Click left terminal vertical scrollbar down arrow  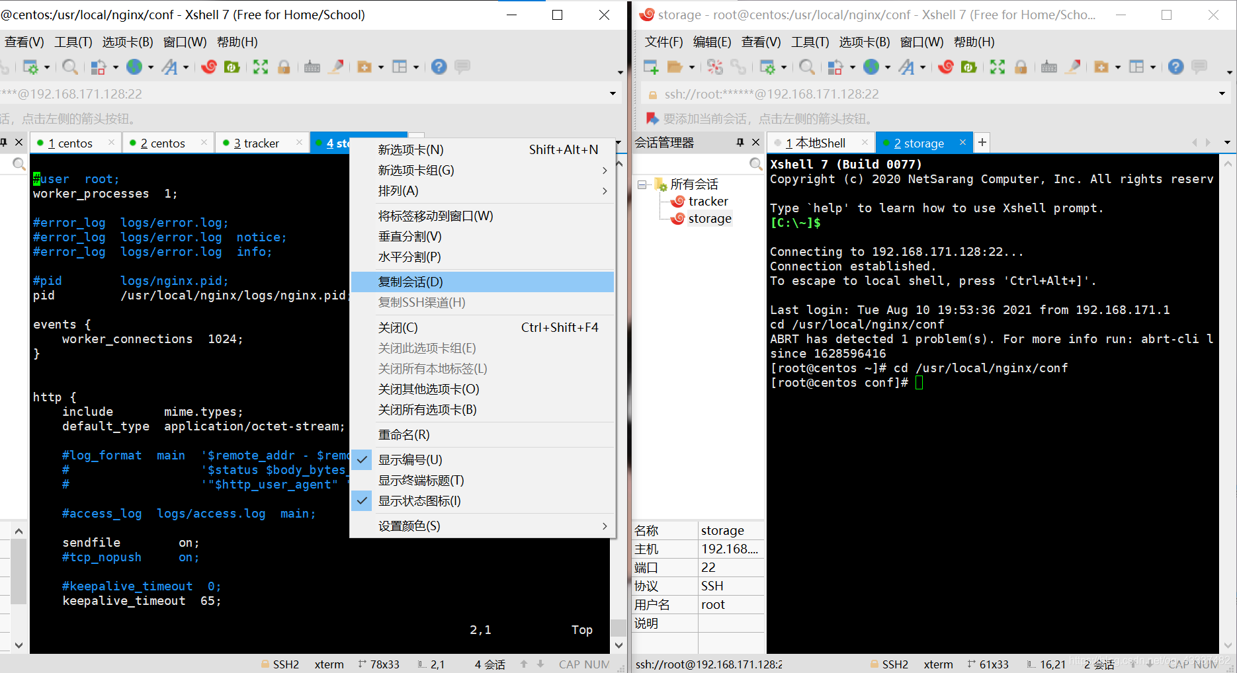(619, 645)
